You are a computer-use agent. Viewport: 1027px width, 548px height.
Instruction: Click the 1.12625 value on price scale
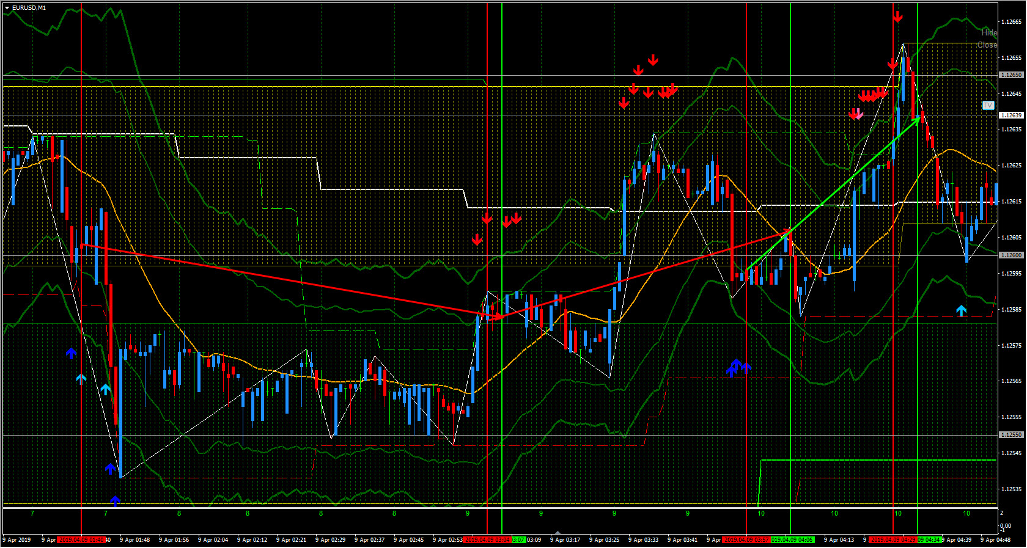pyautogui.click(x=1011, y=166)
